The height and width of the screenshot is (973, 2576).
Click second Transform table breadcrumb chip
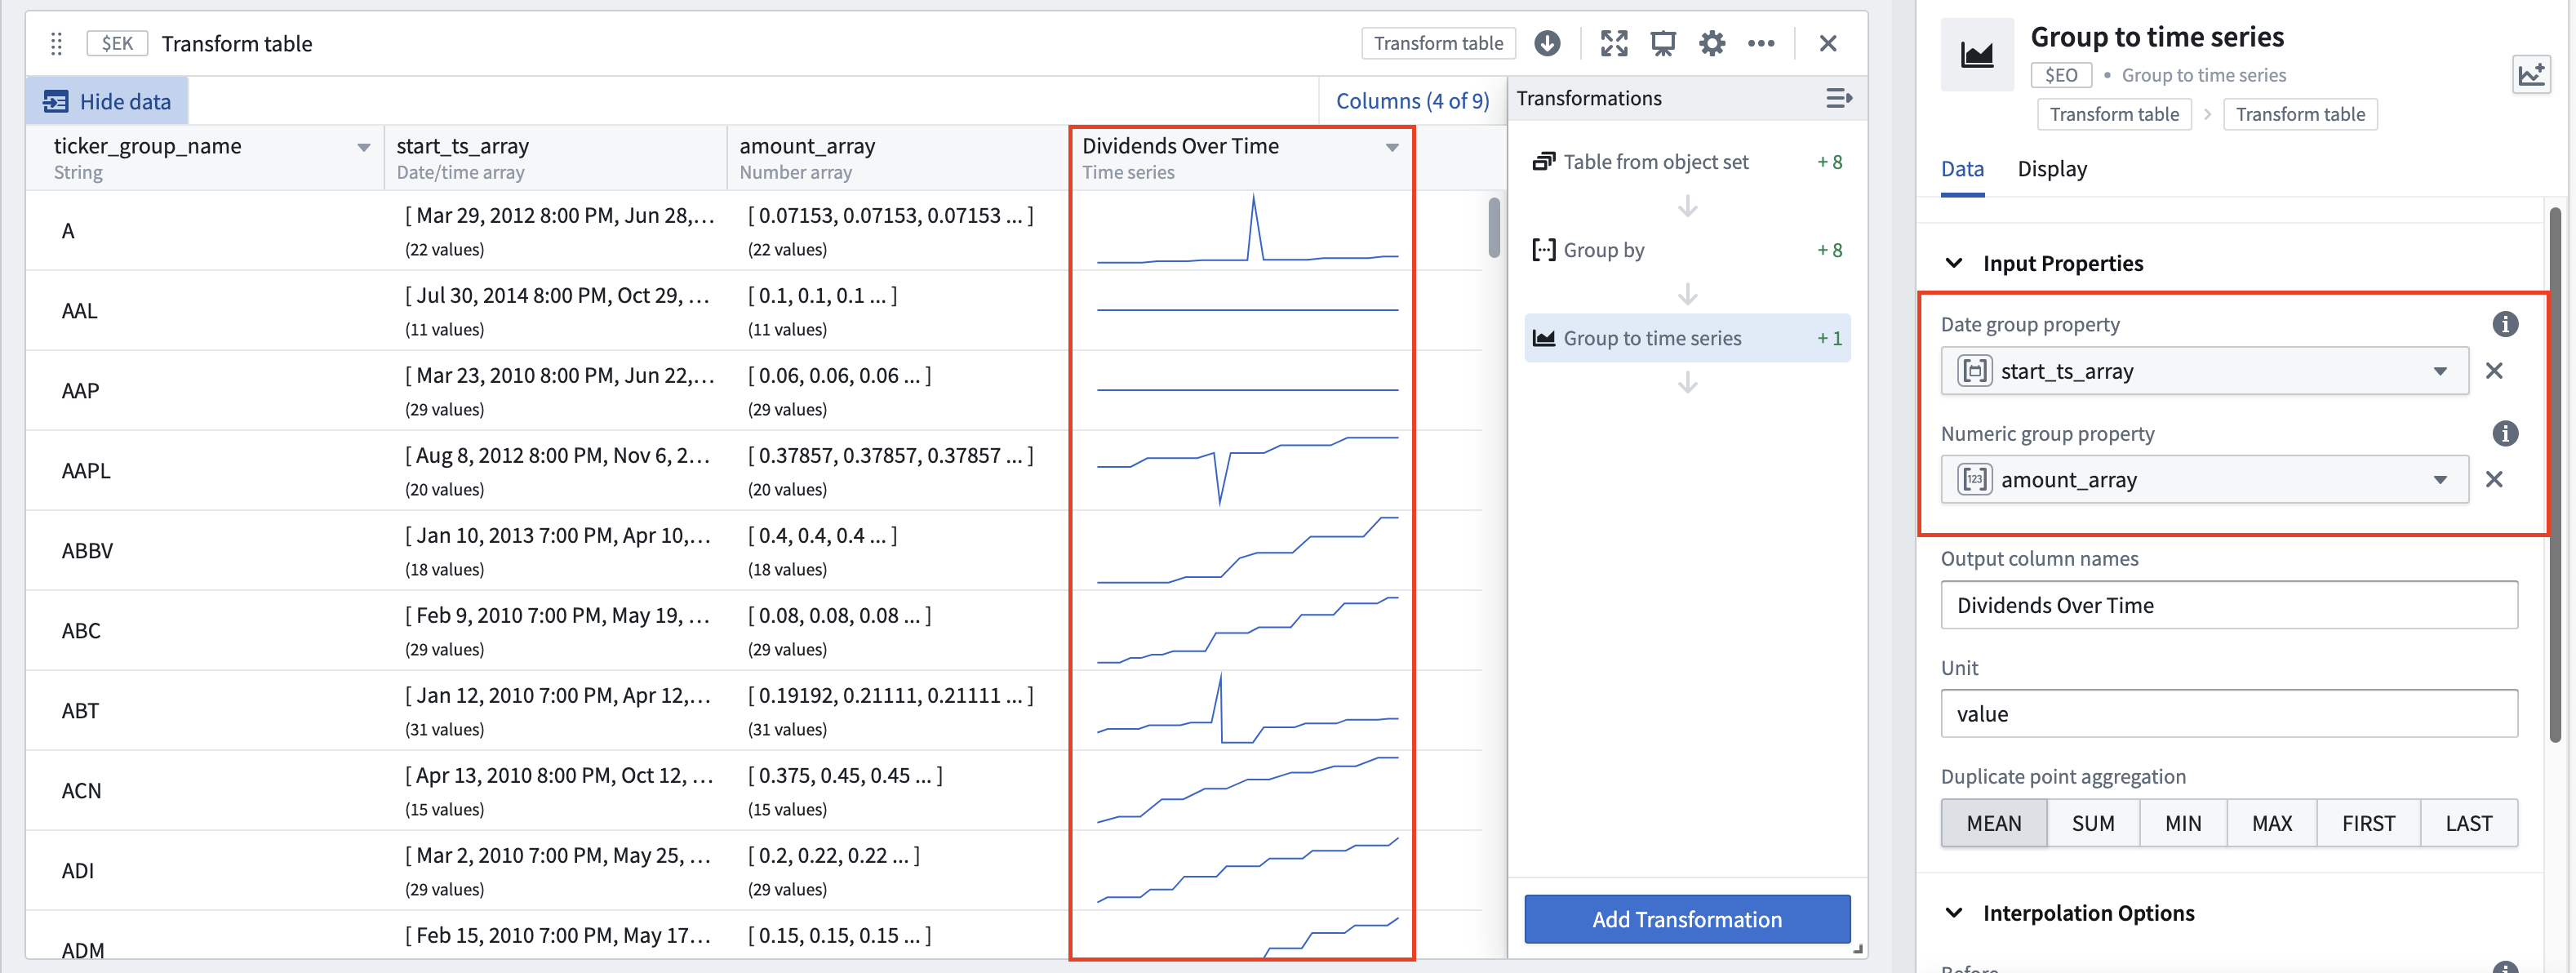pyautogui.click(x=2300, y=114)
